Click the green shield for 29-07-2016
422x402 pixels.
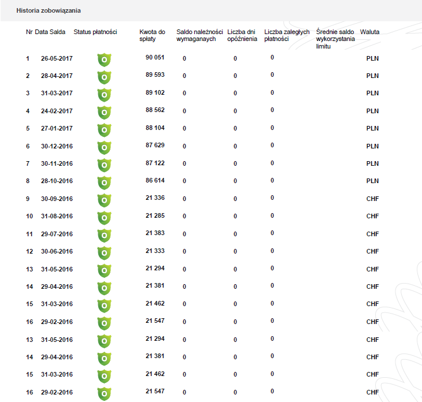point(104,236)
